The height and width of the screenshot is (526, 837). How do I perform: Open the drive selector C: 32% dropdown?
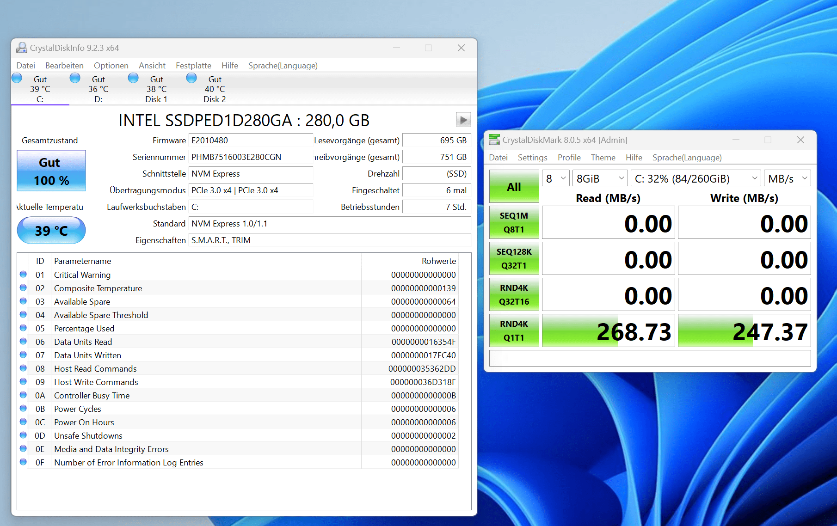click(696, 178)
